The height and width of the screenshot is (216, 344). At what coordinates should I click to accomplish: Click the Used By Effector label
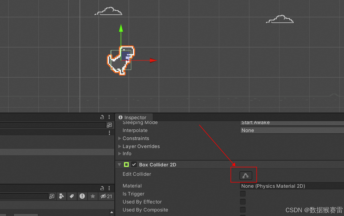click(142, 202)
